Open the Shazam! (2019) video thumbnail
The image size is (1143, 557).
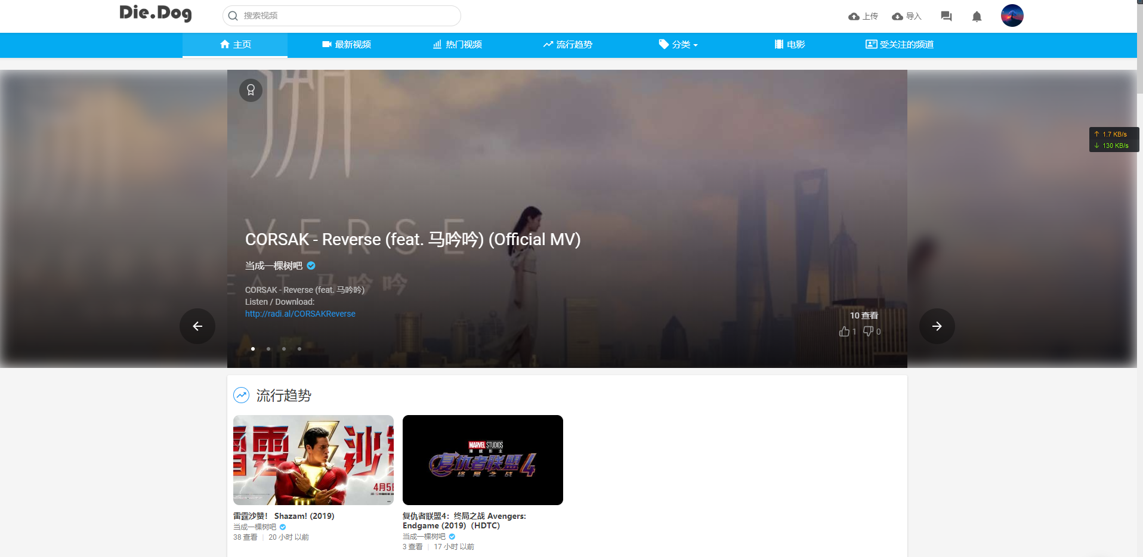(x=313, y=460)
